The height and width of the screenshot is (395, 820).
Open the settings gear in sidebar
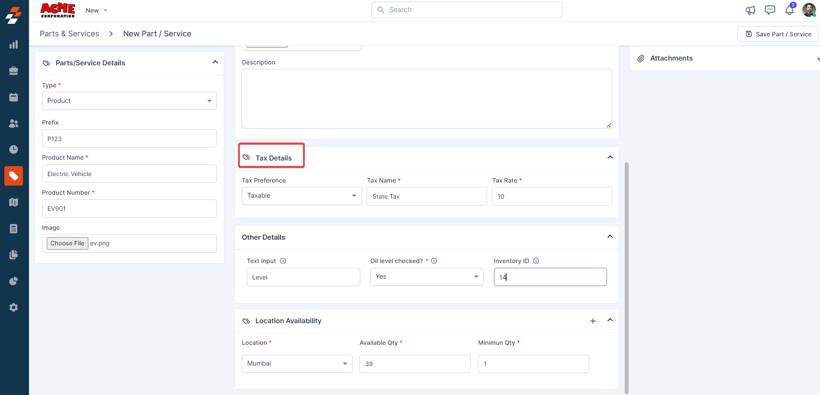click(14, 308)
